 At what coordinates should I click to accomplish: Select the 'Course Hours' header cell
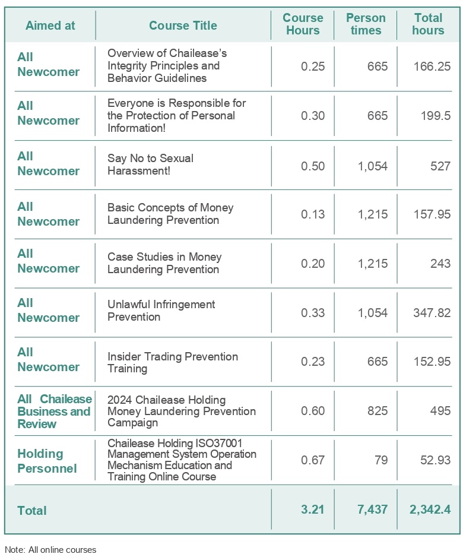[x=303, y=24]
